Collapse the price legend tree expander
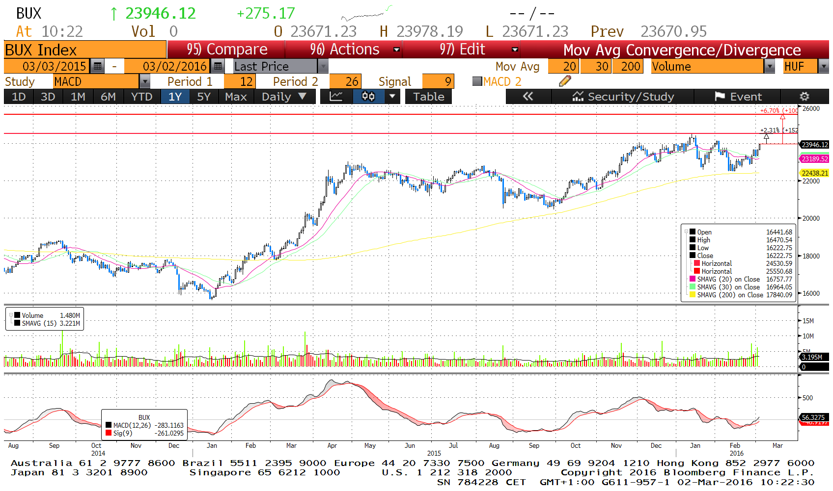 pyautogui.click(x=686, y=232)
